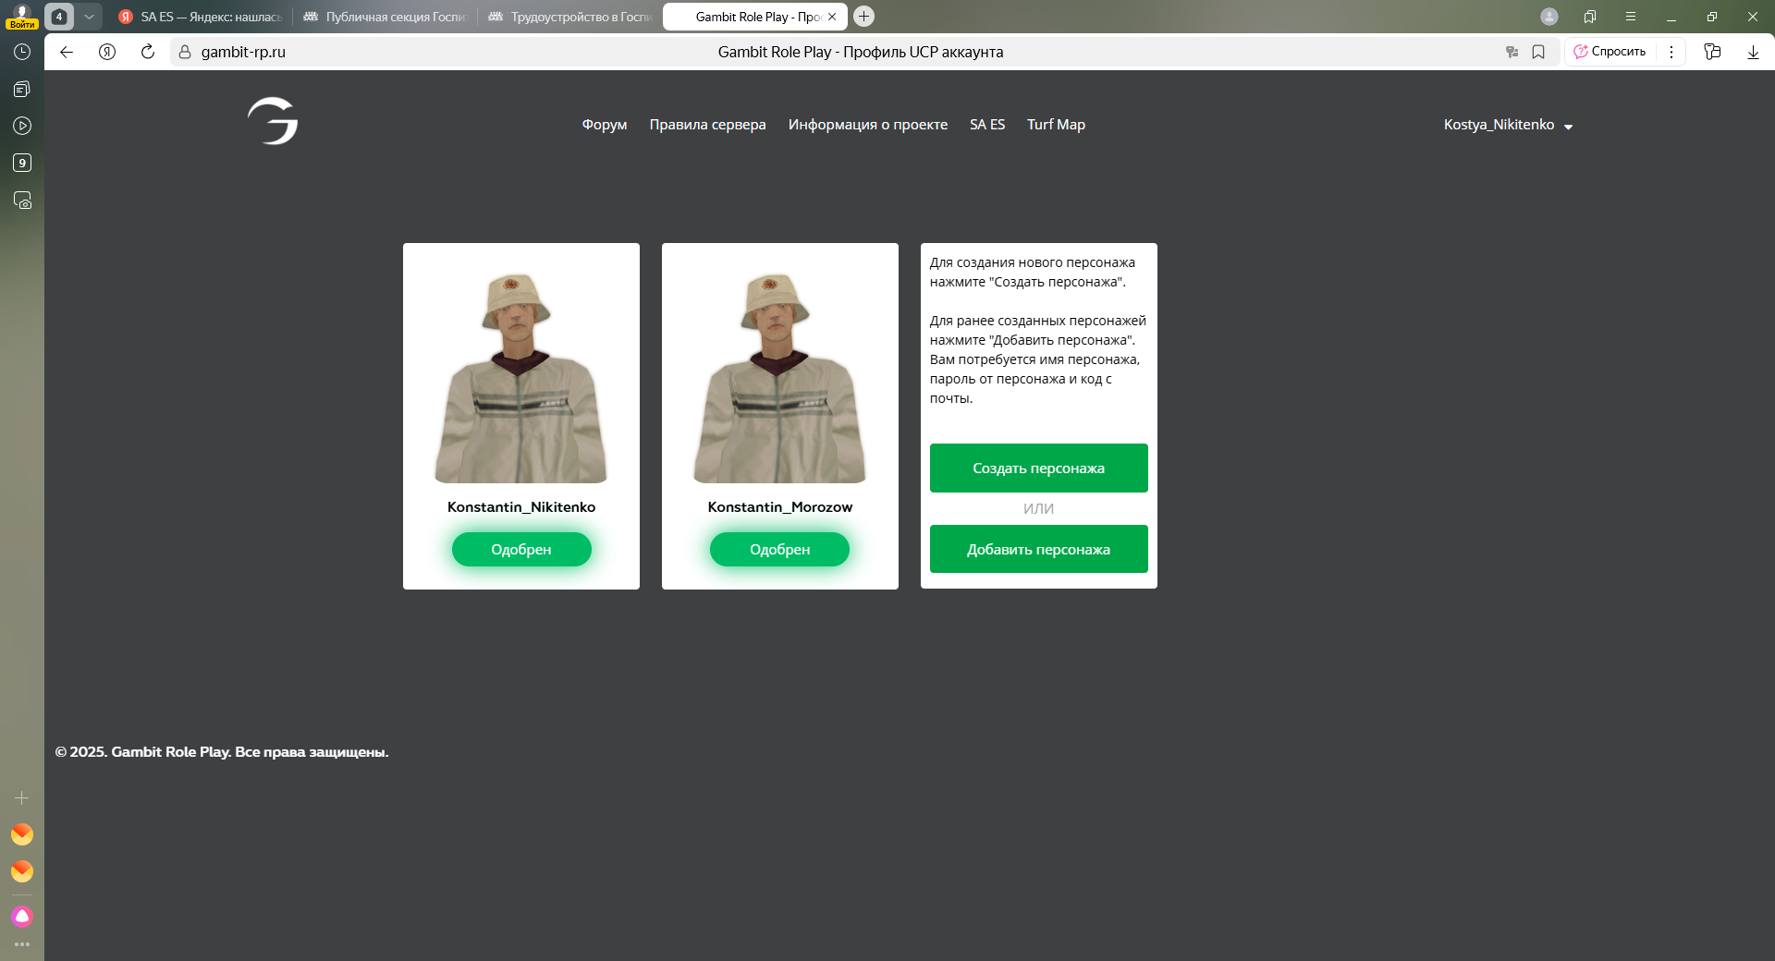Switch to Трудоустройство в Госпиталь tab
1775x961 pixels.
[570, 17]
